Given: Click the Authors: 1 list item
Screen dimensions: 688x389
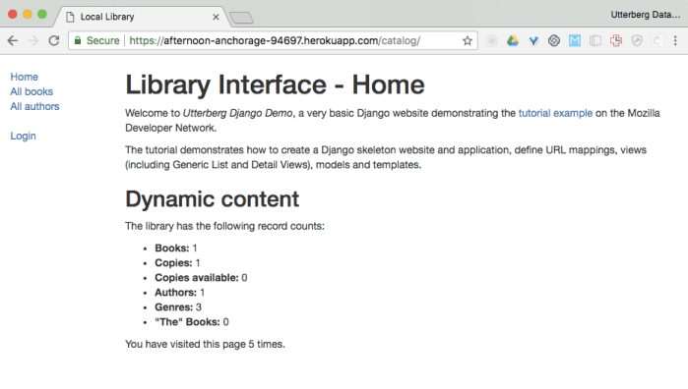Looking at the screenshot, I should tap(179, 292).
